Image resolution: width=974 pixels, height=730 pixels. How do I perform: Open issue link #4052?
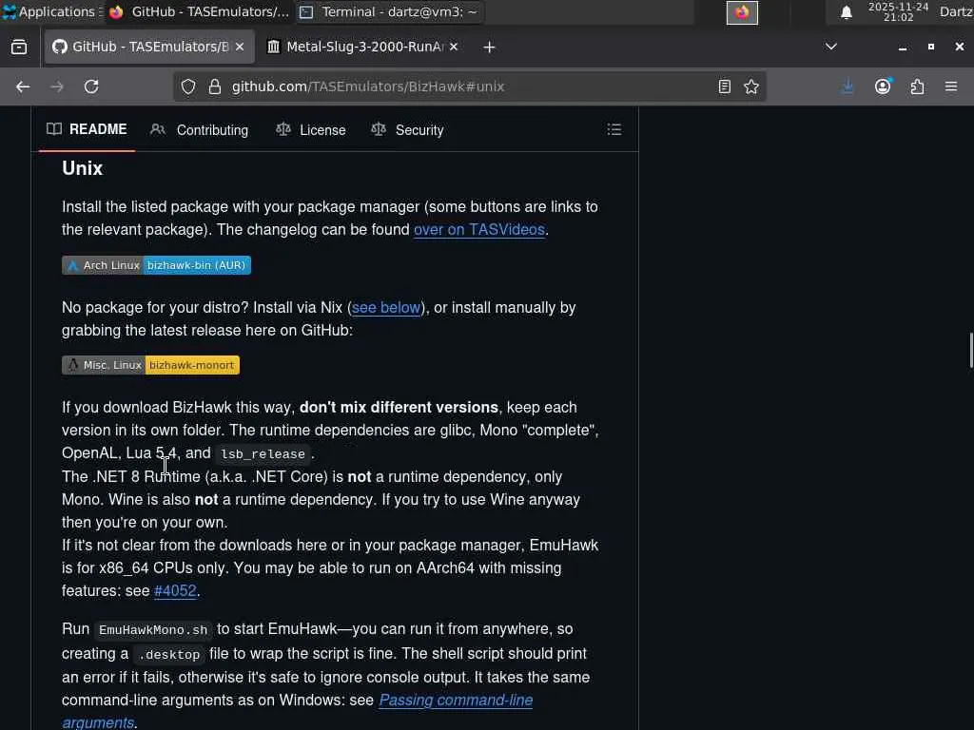[x=175, y=591]
